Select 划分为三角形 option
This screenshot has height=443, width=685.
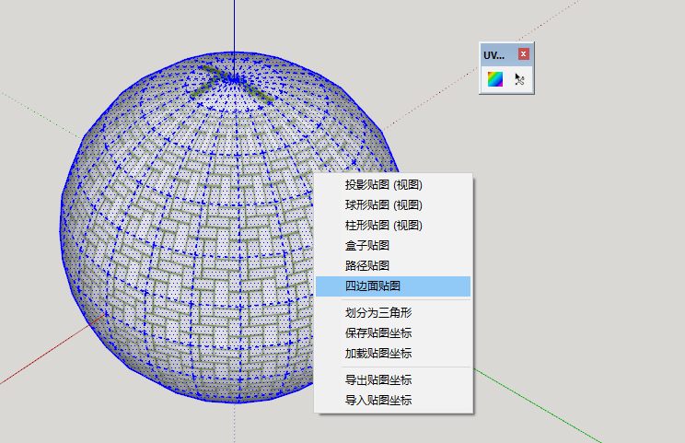click(x=378, y=313)
